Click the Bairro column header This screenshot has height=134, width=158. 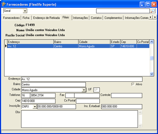[x=66, y=42]
